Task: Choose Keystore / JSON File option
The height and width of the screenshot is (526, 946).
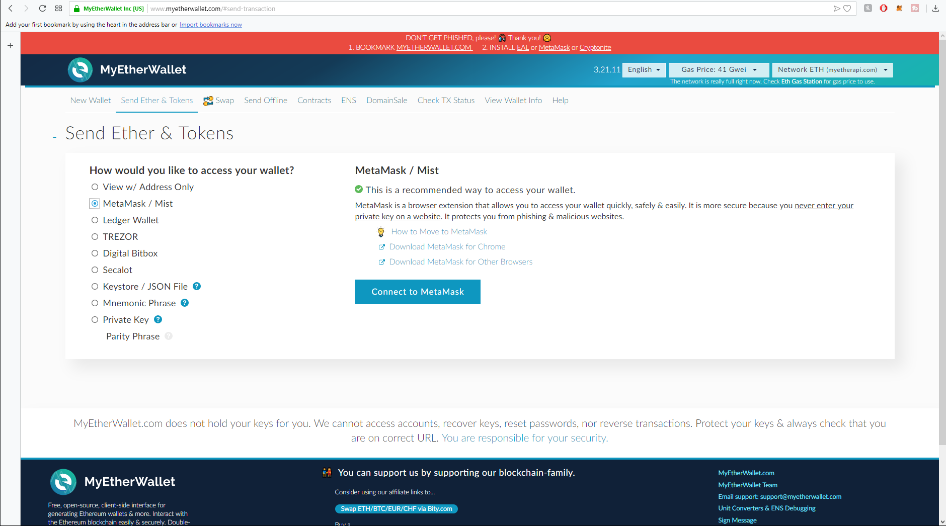Action: (95, 287)
